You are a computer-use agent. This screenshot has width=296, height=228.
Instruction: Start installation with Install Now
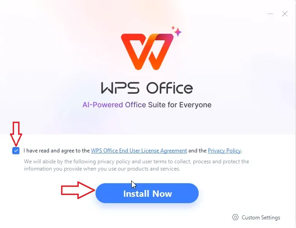click(147, 193)
